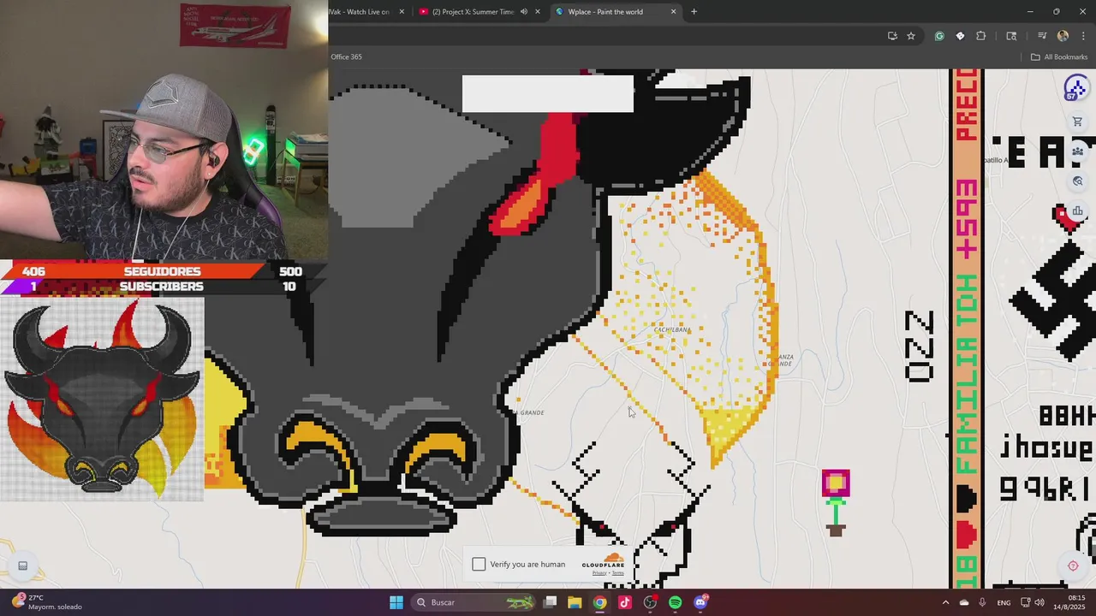Click the microphone tray icon

pyautogui.click(x=982, y=602)
